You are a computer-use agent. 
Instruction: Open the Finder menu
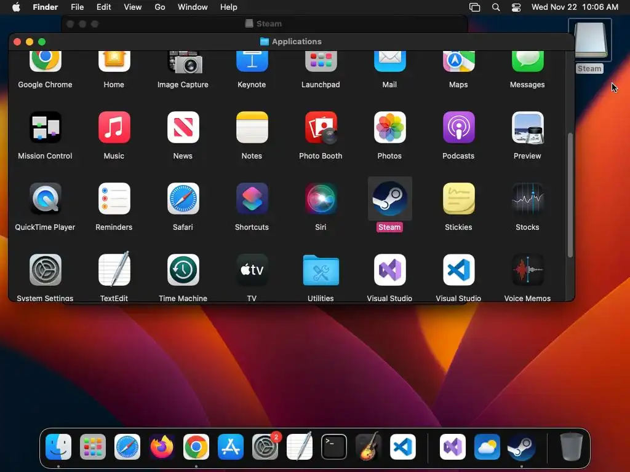tap(46, 7)
